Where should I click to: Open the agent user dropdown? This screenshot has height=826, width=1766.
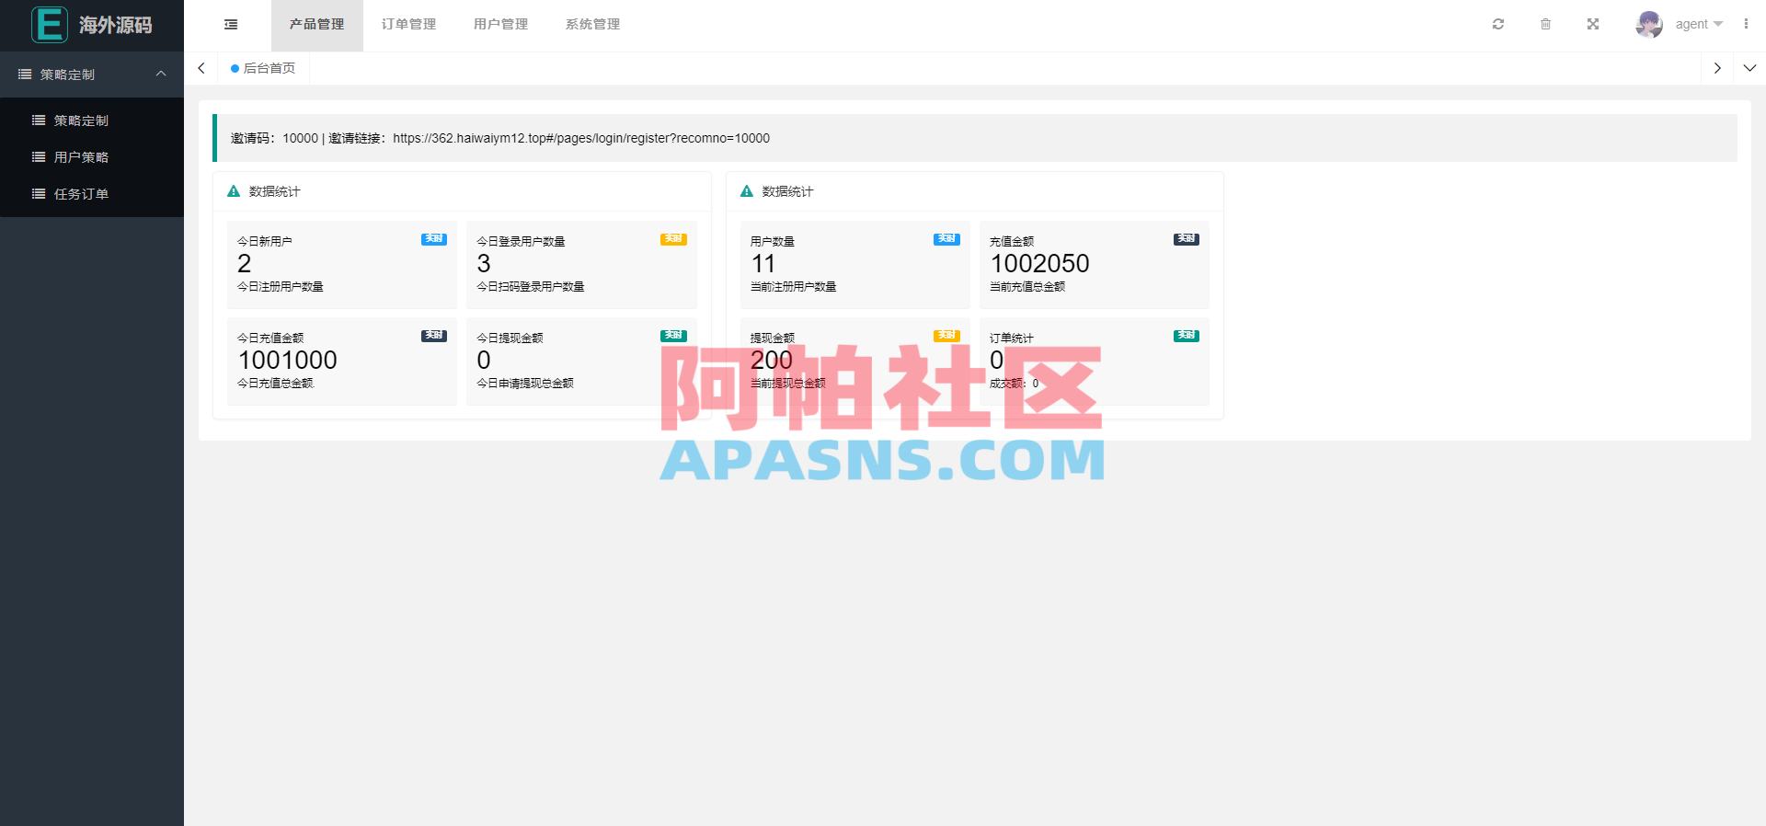click(1699, 24)
